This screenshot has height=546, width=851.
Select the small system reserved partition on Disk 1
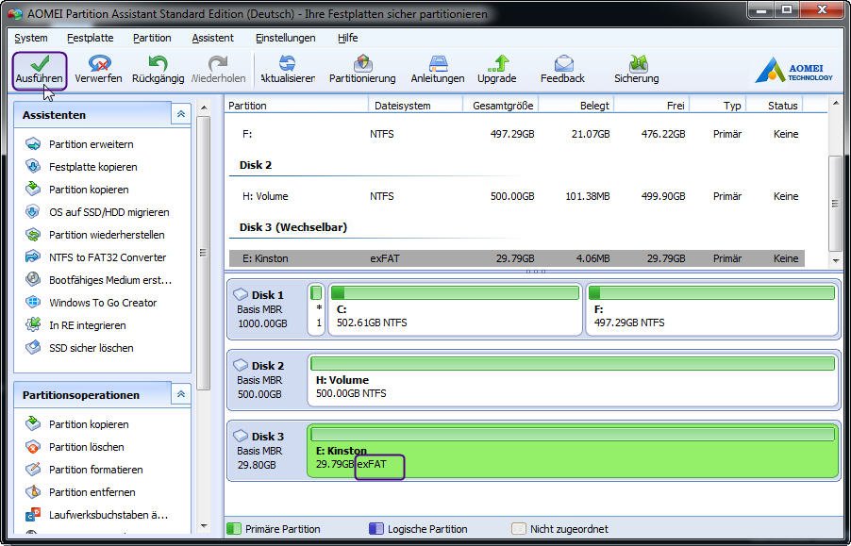(x=316, y=309)
